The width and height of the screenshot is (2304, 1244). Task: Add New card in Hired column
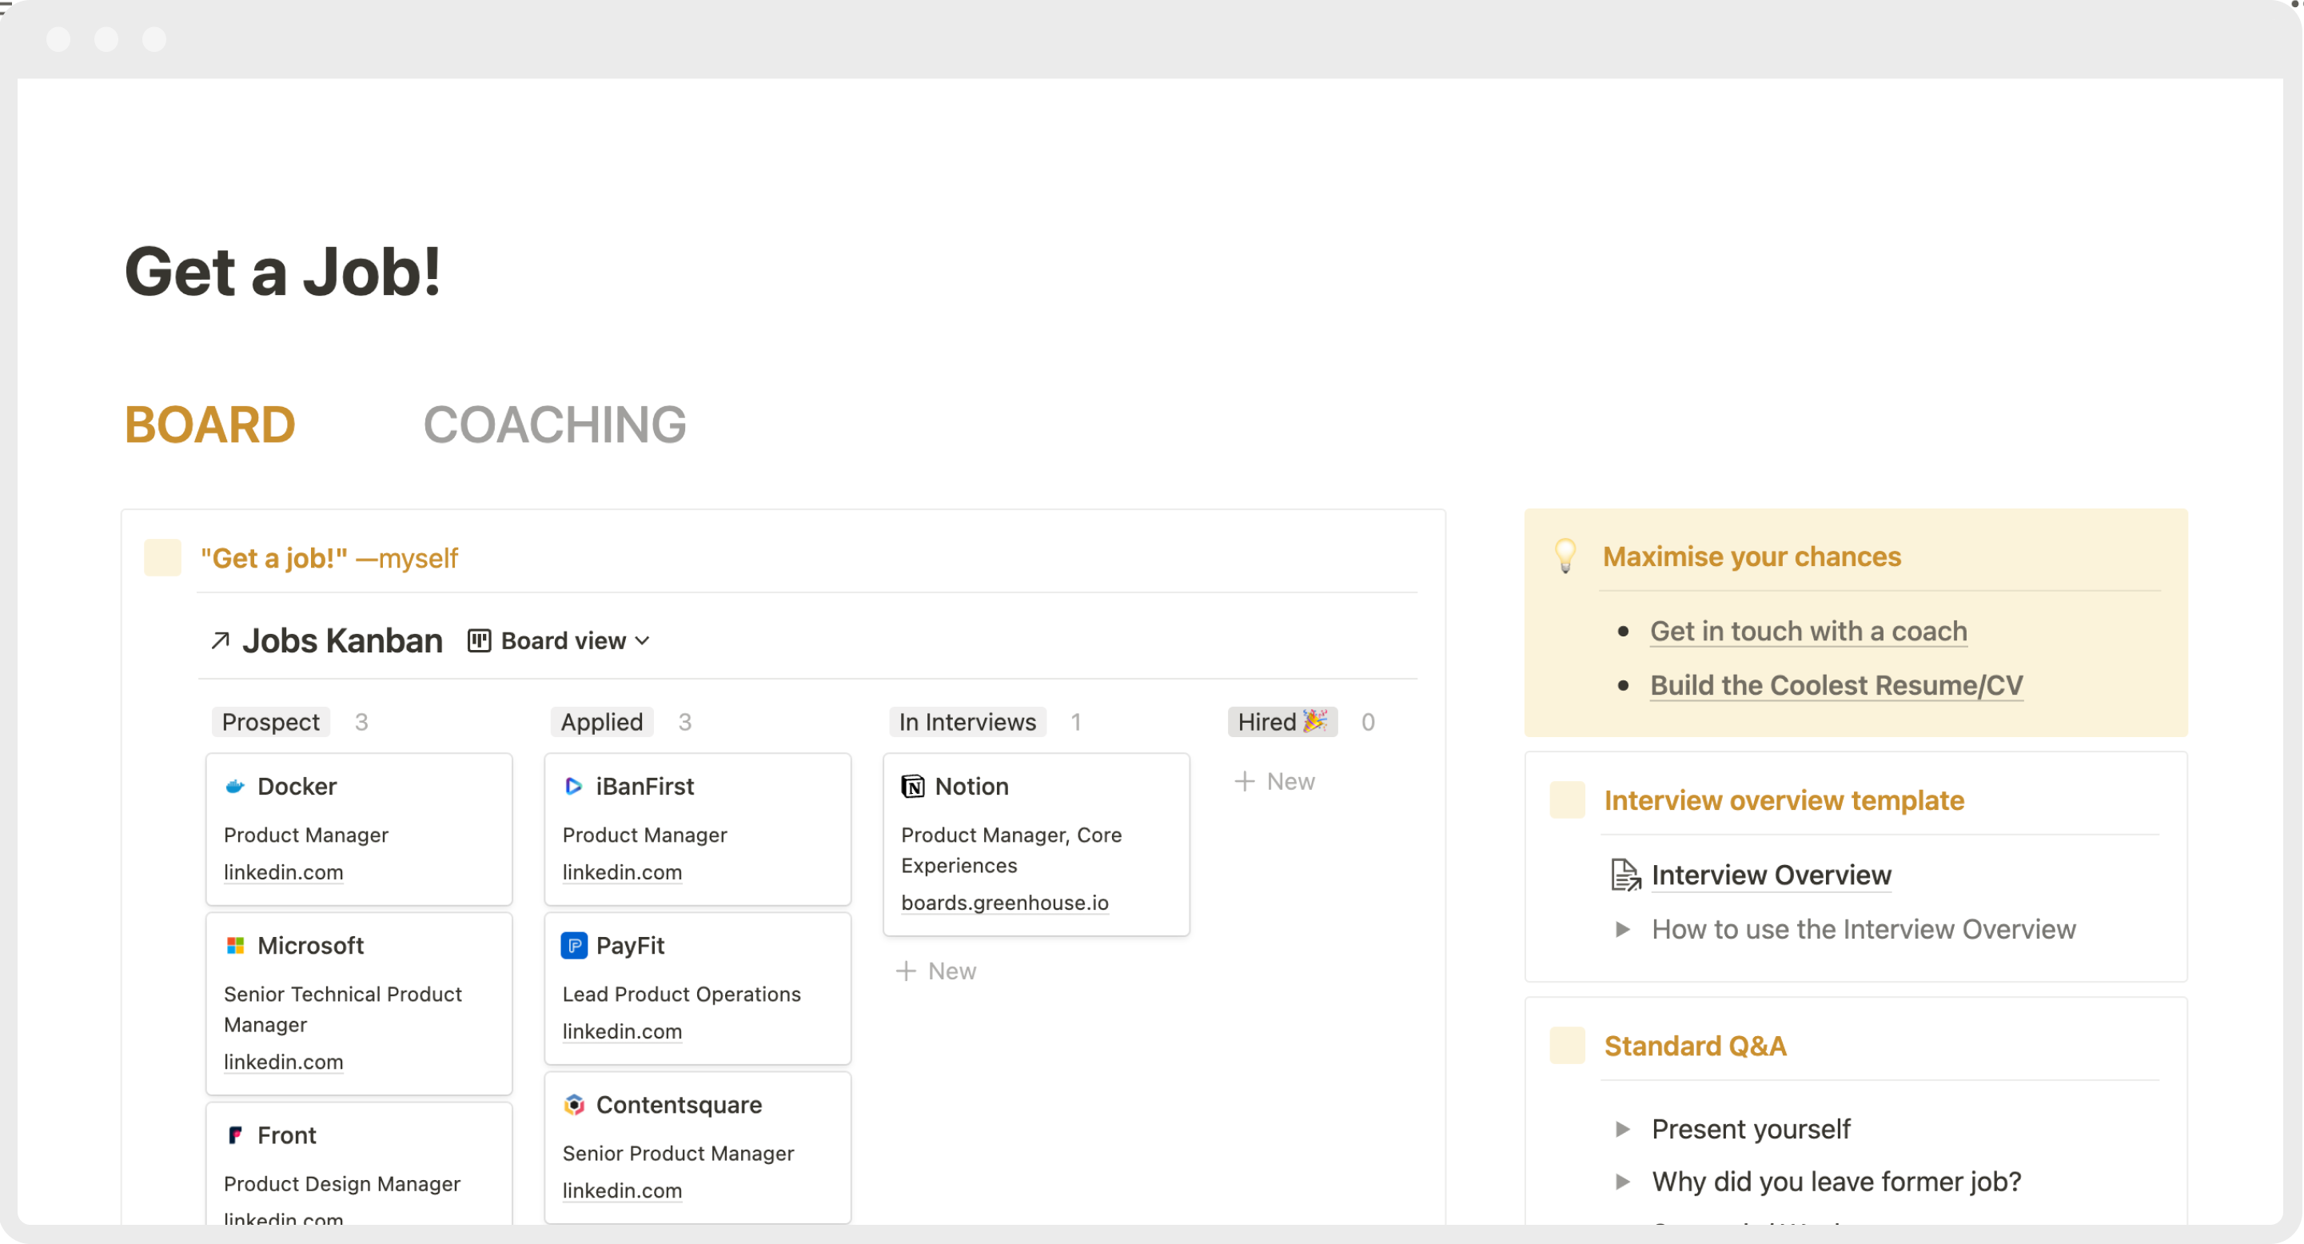click(x=1274, y=782)
